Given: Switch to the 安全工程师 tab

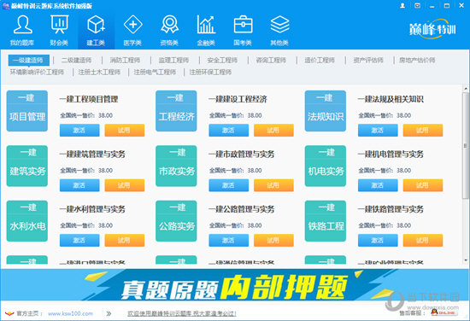Looking at the screenshot, I should pos(222,60).
